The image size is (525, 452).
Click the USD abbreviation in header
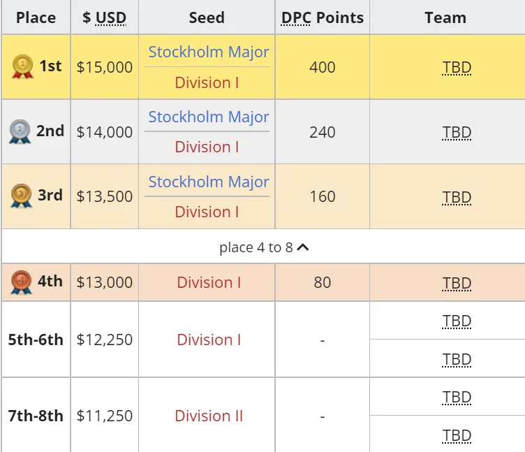(111, 17)
